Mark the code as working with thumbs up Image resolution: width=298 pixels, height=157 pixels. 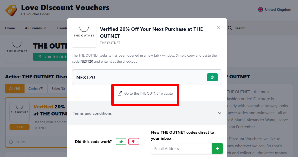(x=121, y=141)
